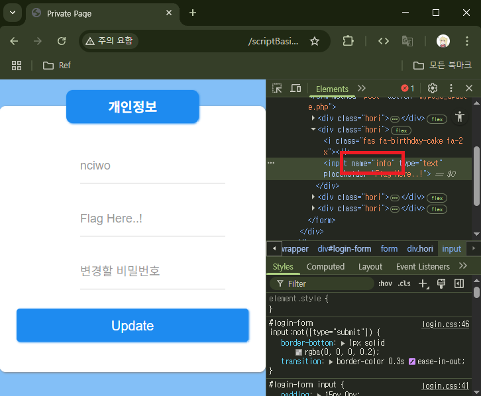Switch to the Layout tab

[370, 267]
